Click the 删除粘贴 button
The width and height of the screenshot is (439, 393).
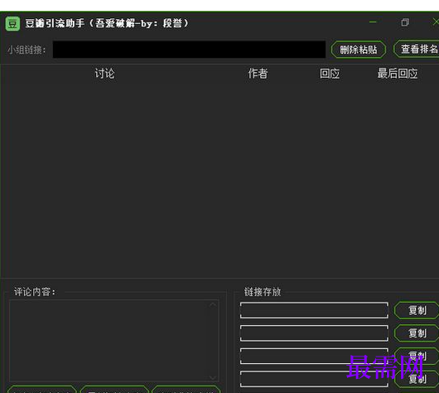tap(359, 50)
